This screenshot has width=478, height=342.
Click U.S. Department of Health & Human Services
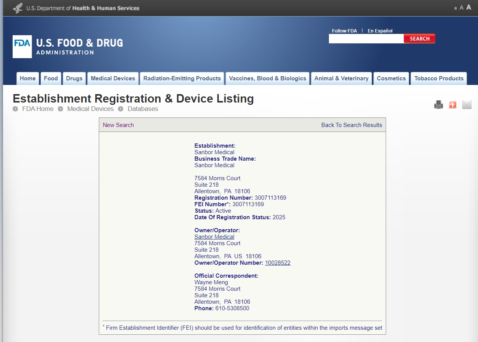tap(83, 8)
